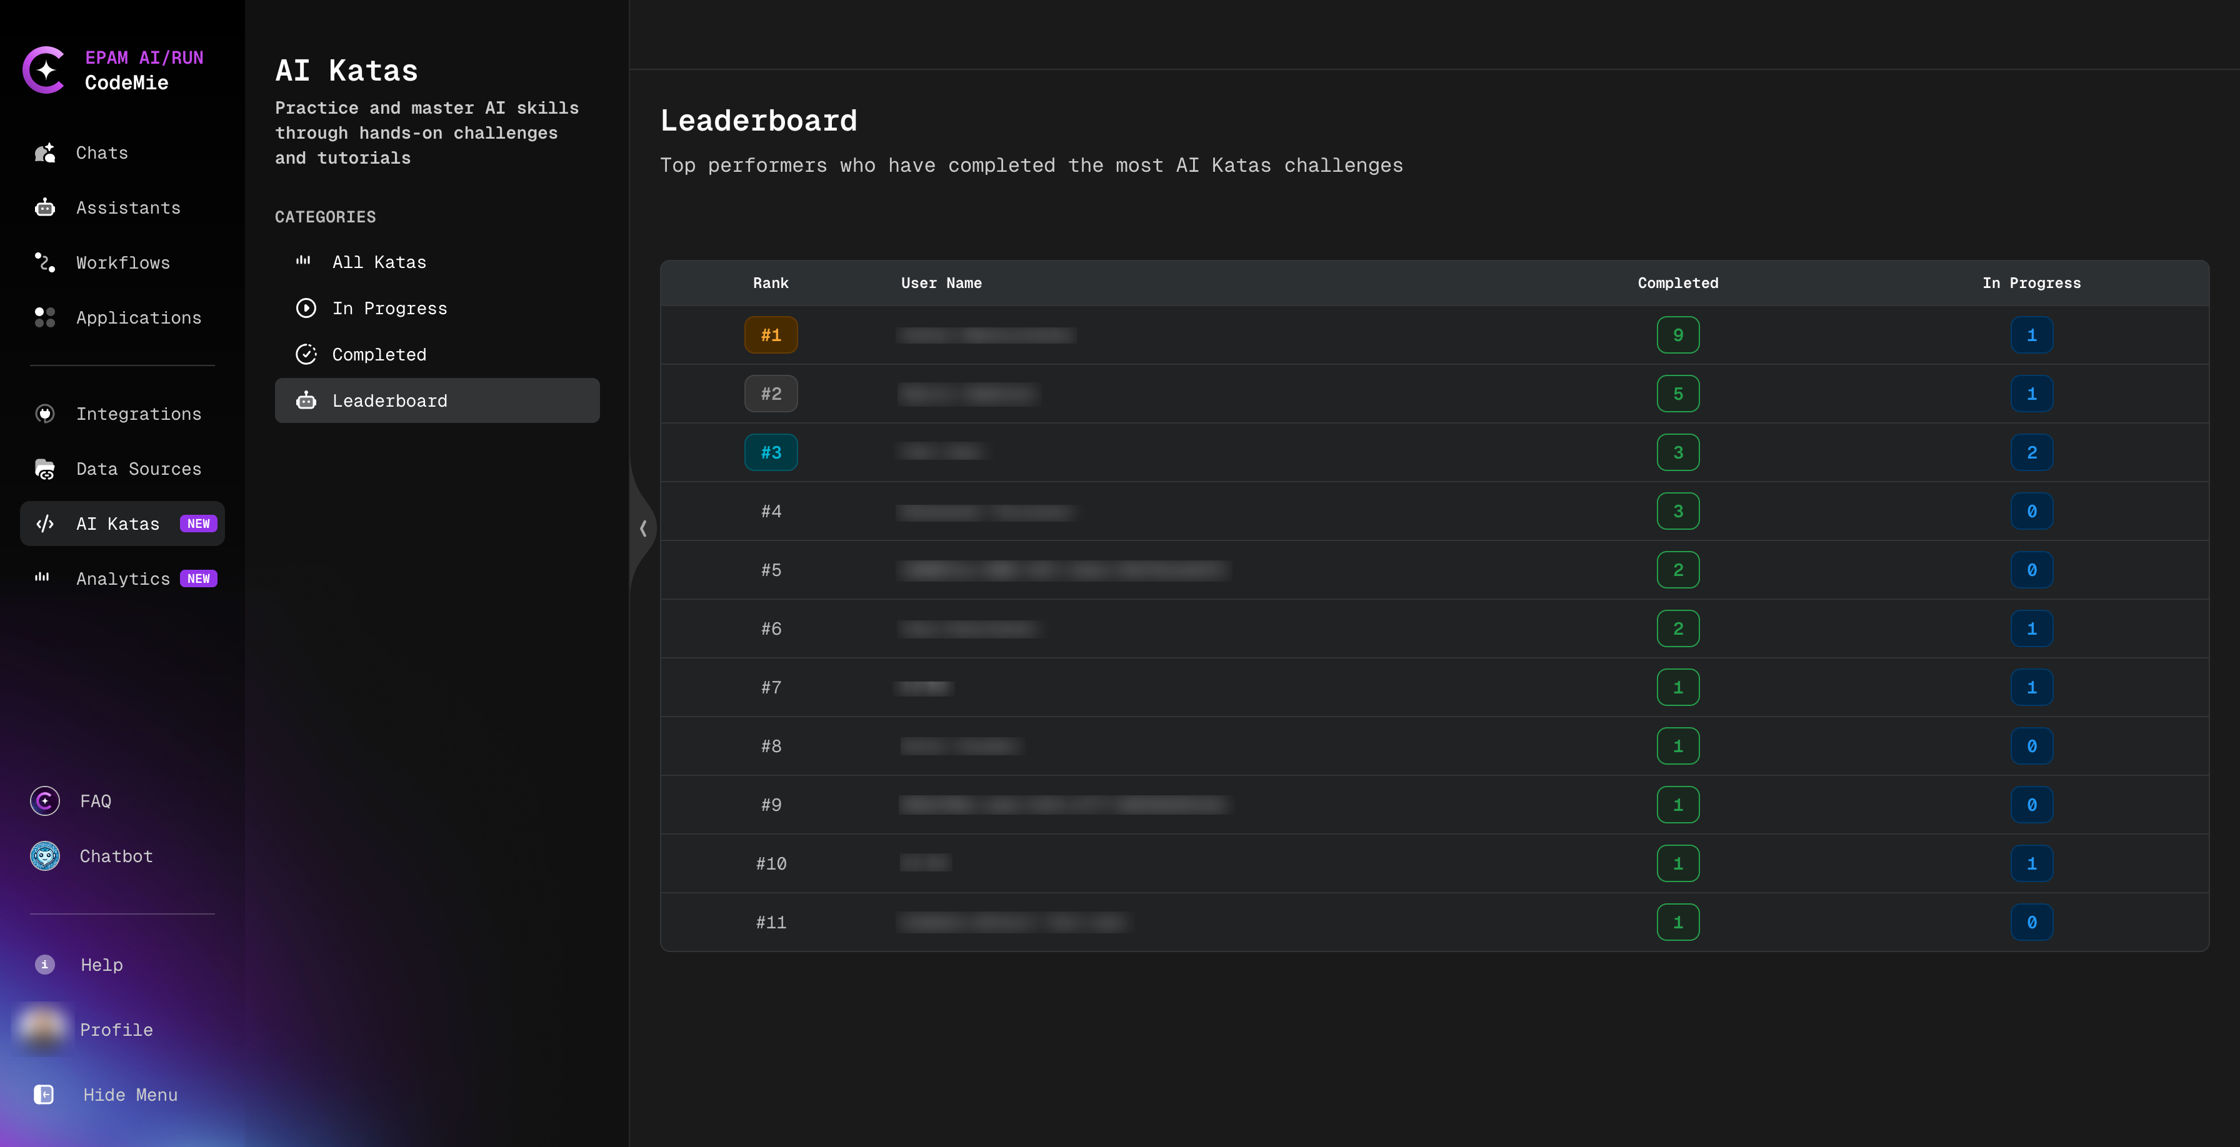Open the Chats section
The image size is (2240, 1147).
(101, 152)
